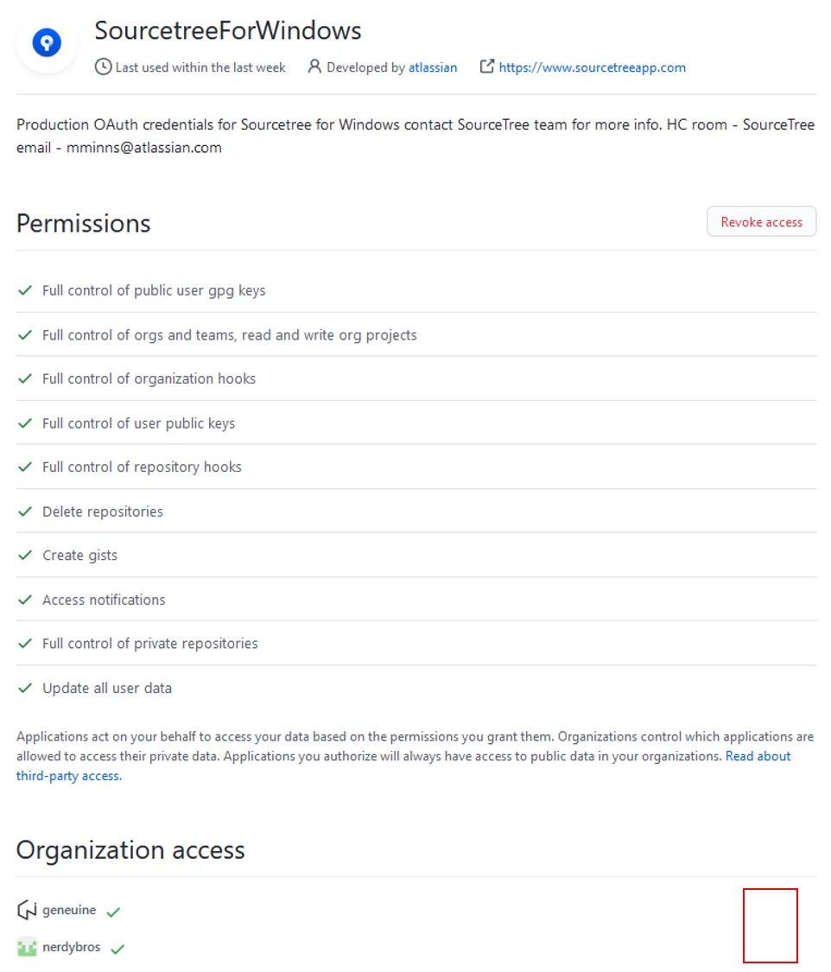Click the "Update all user data" permission text
This screenshot has height=972, width=831.
(107, 689)
